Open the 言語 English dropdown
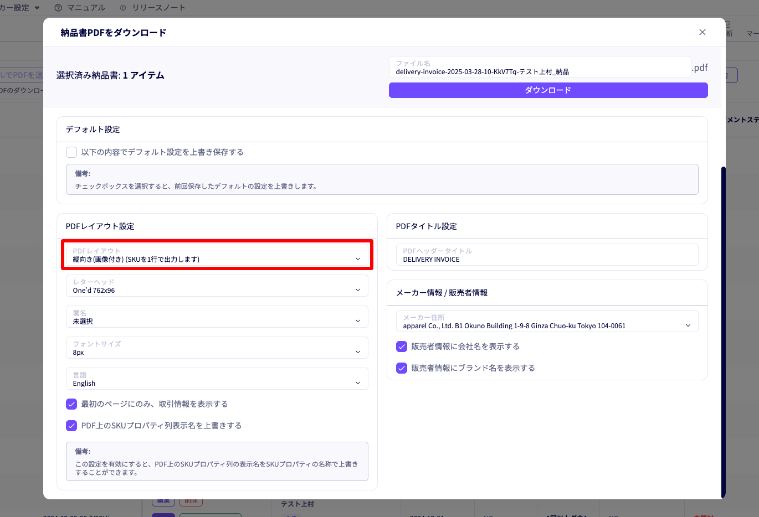Image resolution: width=759 pixels, height=517 pixels. point(217,379)
